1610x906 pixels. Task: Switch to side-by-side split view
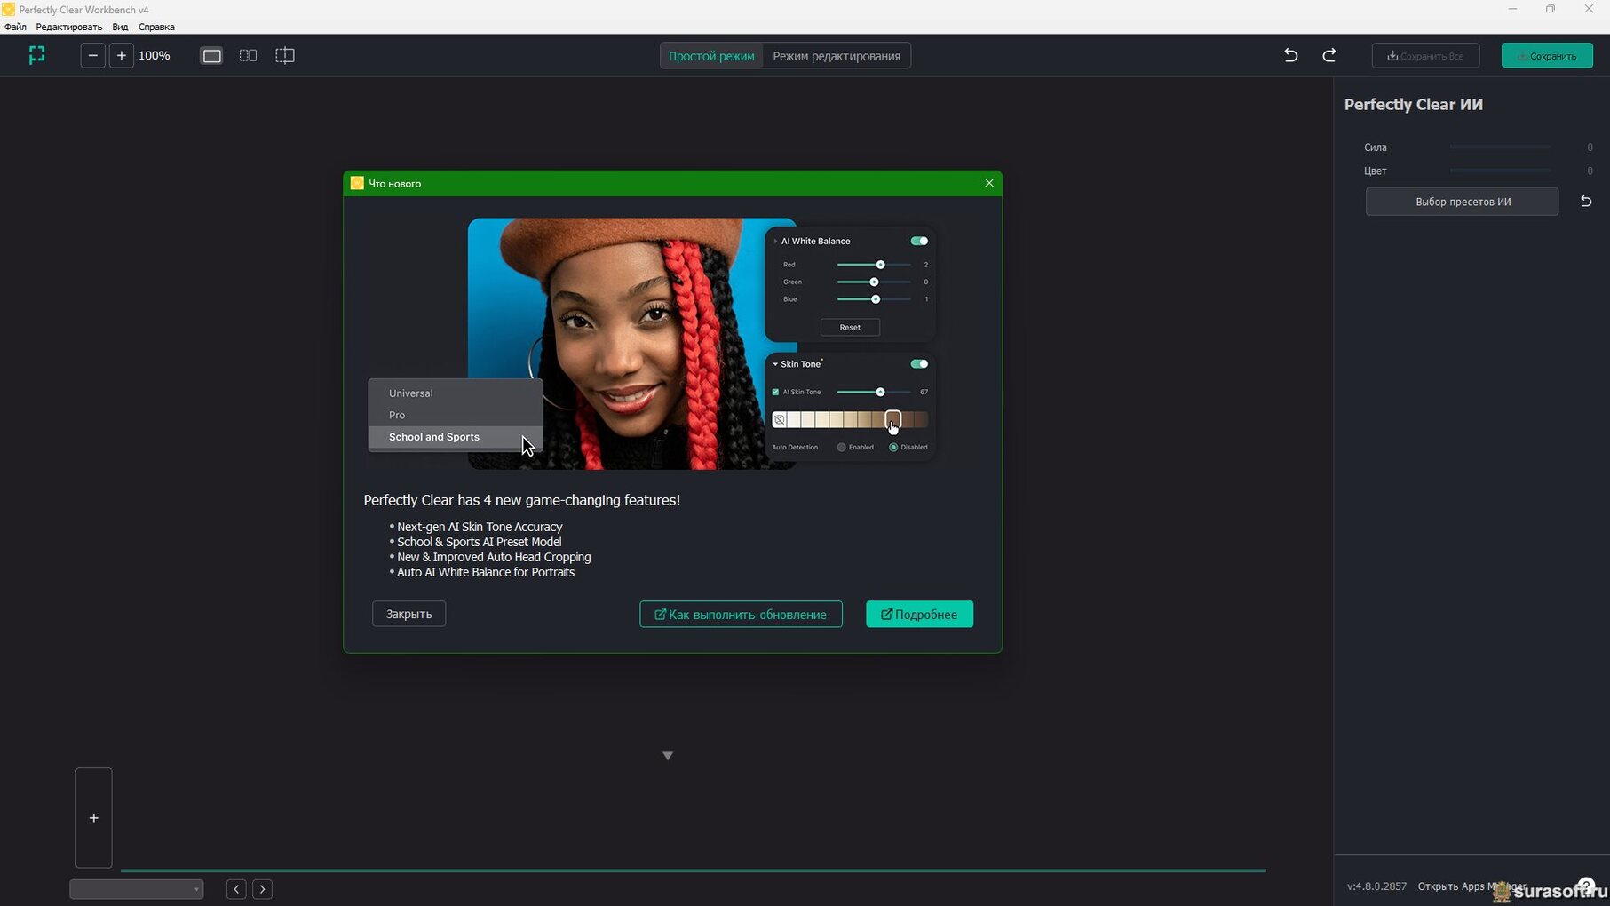[x=248, y=55]
